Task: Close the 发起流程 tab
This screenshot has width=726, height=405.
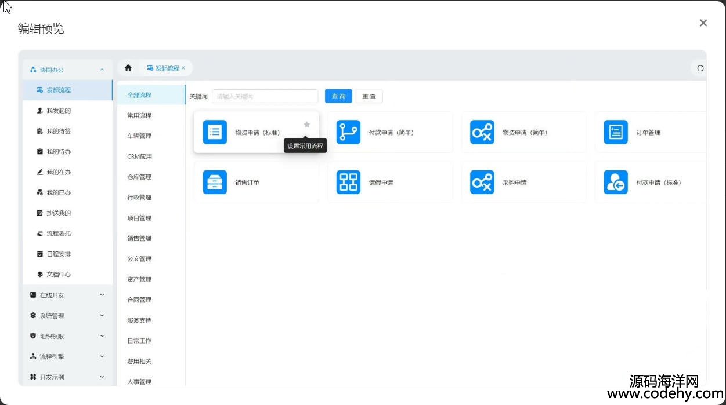Action: pyautogui.click(x=183, y=68)
